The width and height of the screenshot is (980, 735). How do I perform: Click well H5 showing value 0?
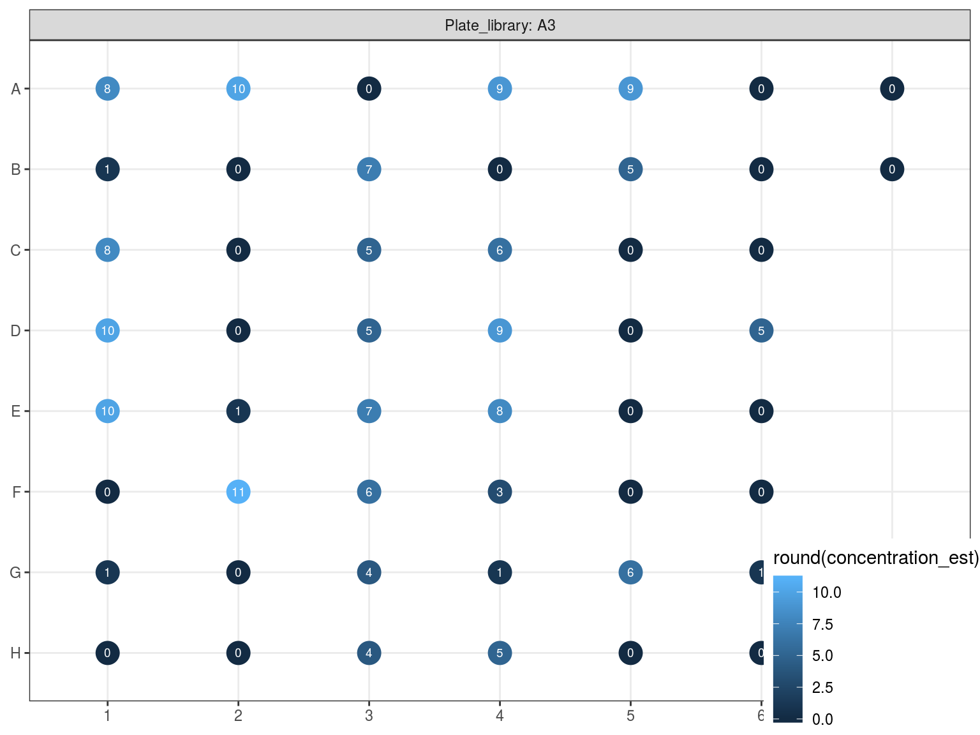pyautogui.click(x=630, y=653)
